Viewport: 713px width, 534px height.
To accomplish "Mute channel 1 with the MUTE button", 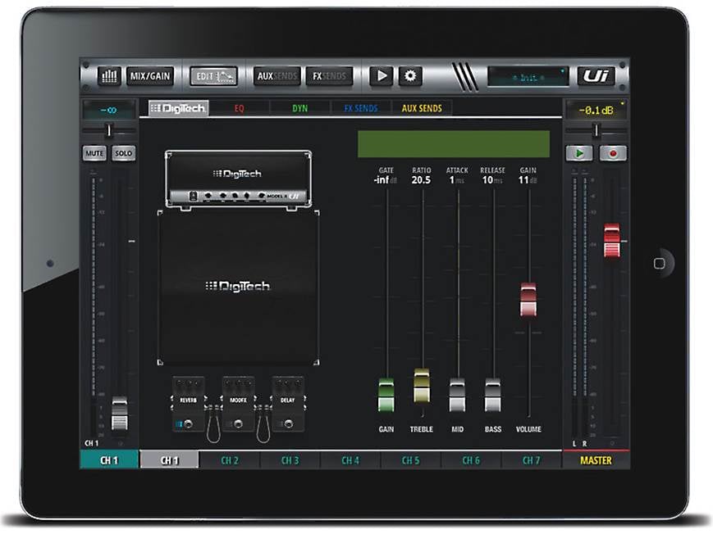I will point(94,152).
